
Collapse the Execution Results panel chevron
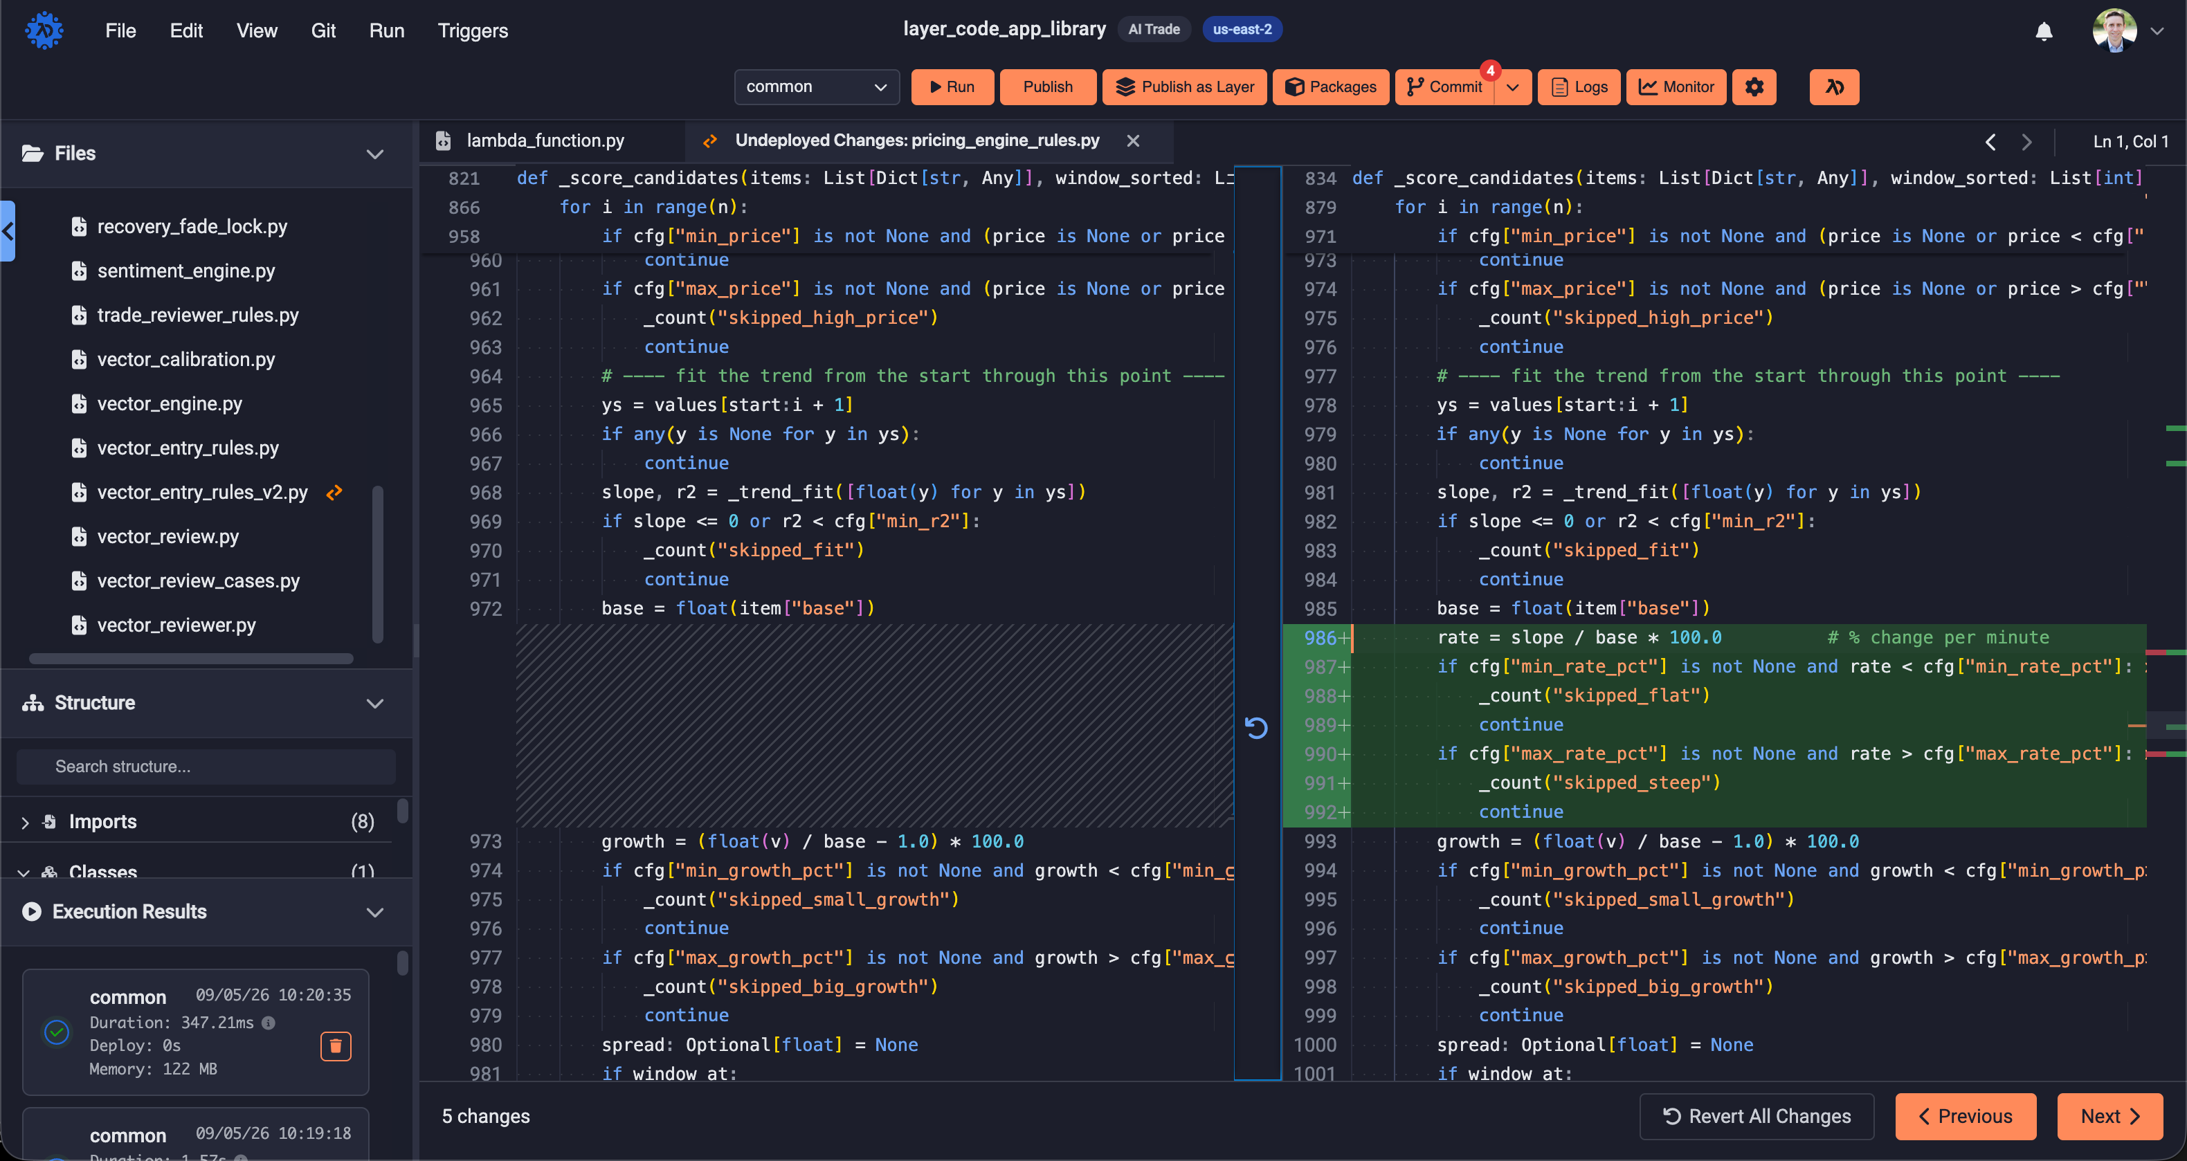coord(374,911)
